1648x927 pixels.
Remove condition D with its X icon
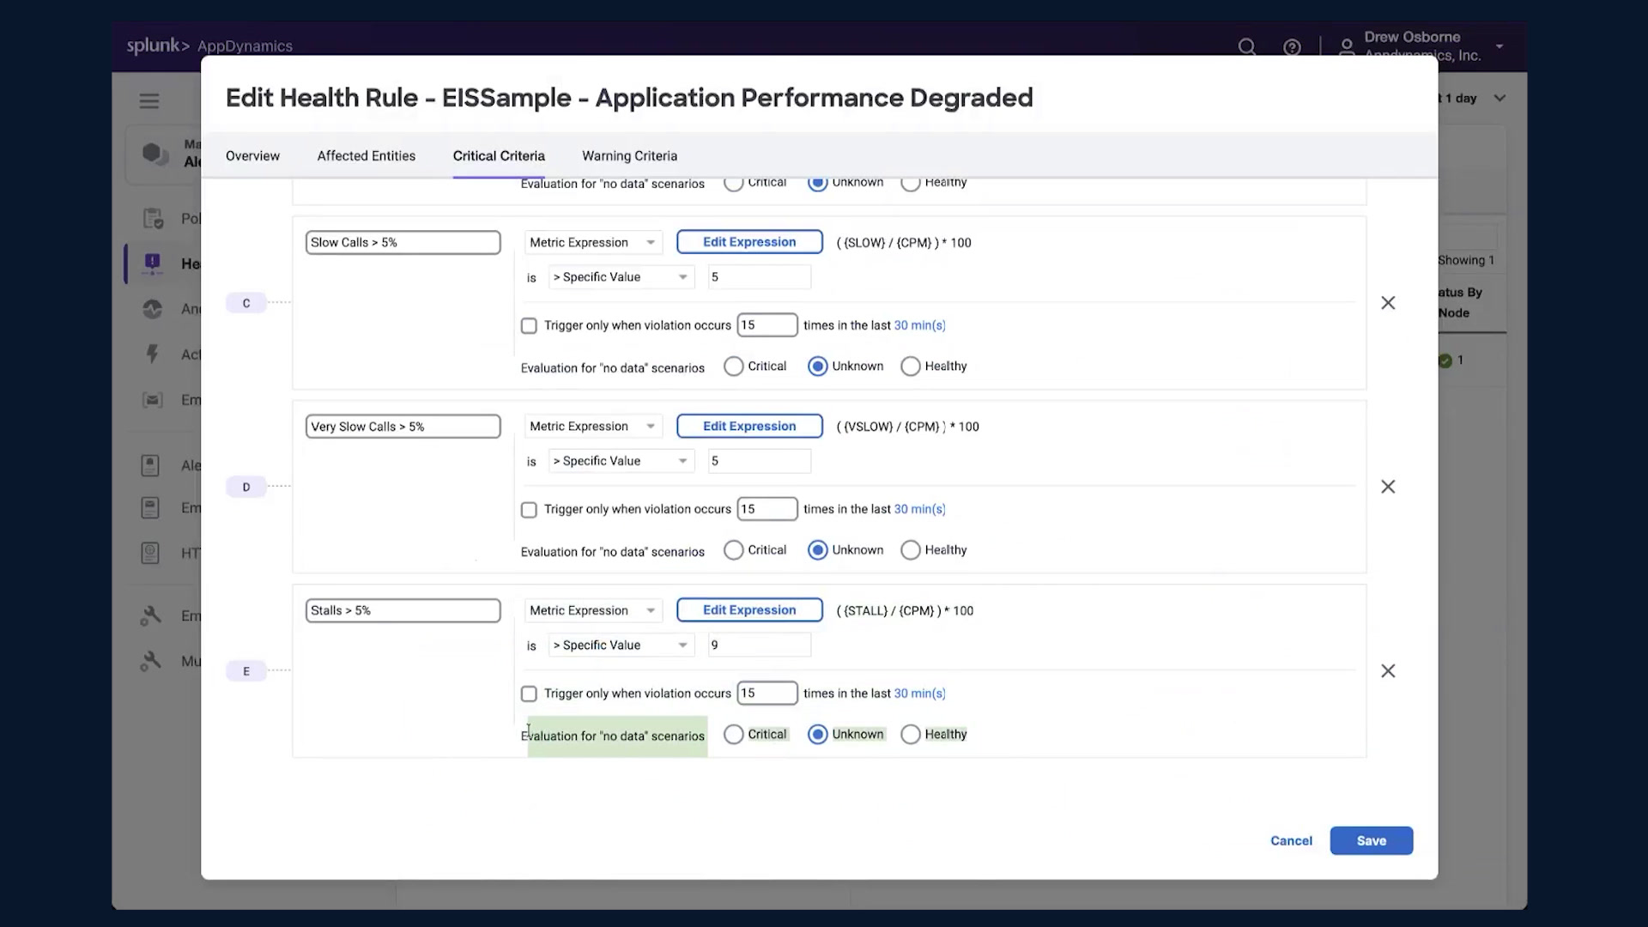[x=1388, y=487]
